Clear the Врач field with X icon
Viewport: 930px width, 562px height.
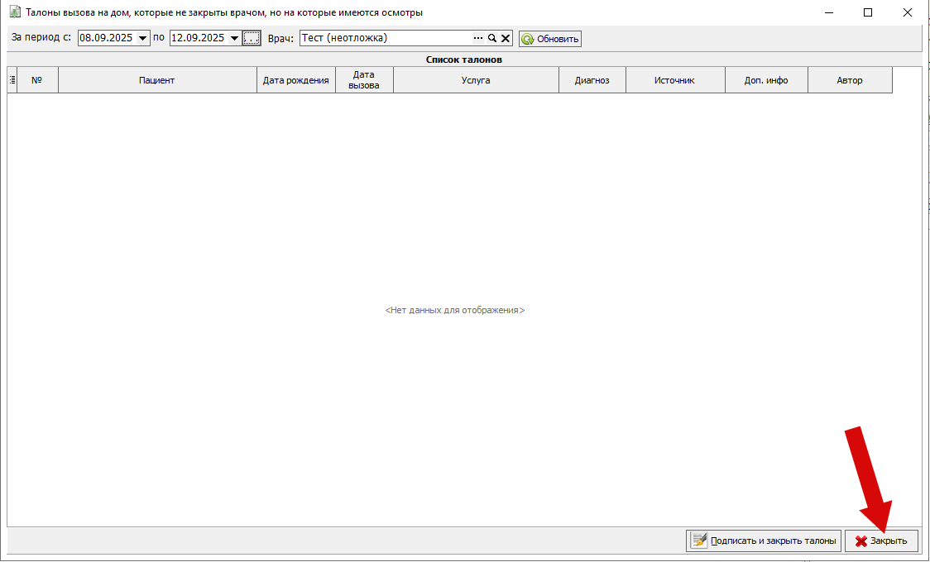505,38
